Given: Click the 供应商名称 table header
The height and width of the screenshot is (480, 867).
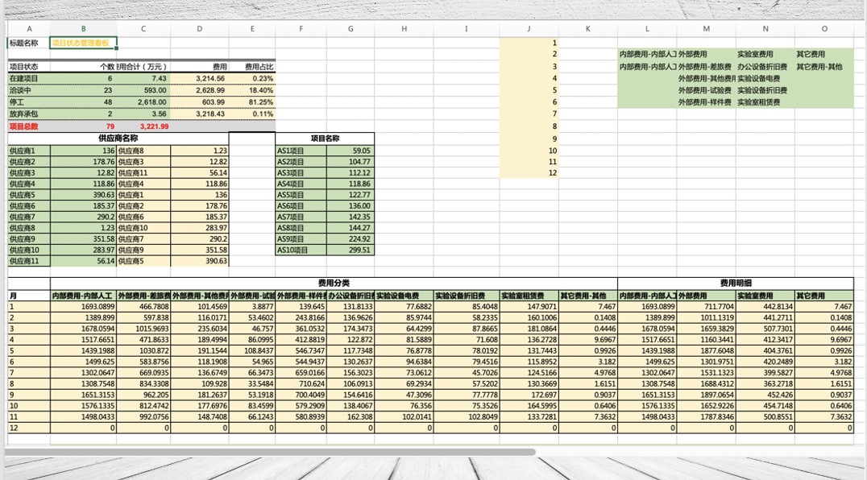Looking at the screenshot, I should (x=118, y=139).
